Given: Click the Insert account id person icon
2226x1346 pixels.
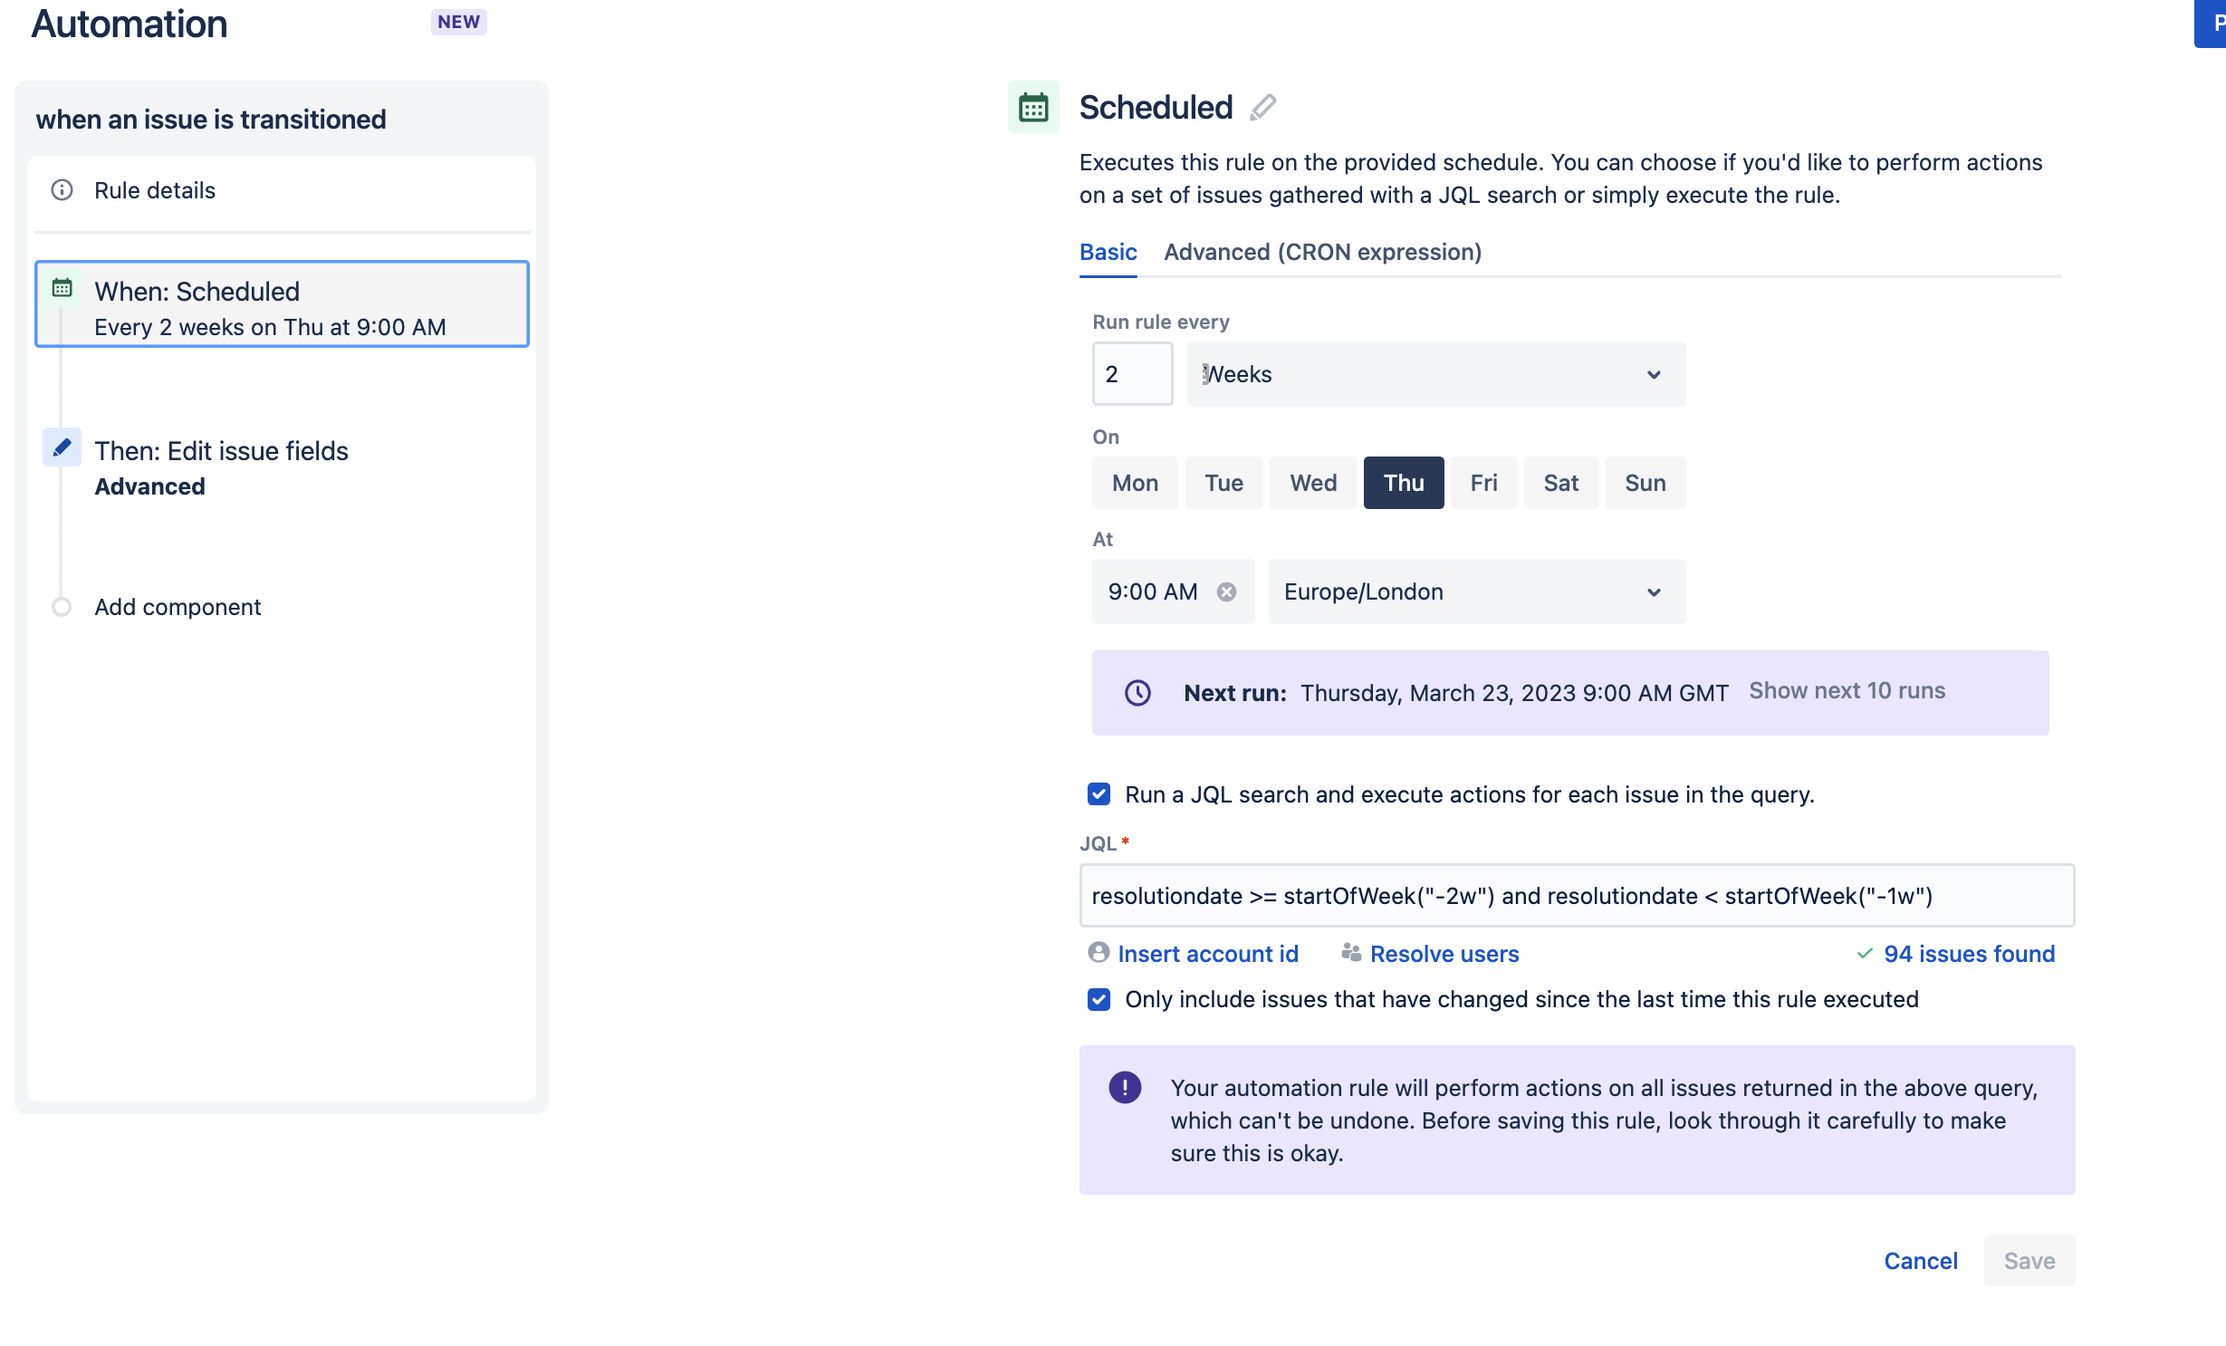Looking at the screenshot, I should 1099,953.
